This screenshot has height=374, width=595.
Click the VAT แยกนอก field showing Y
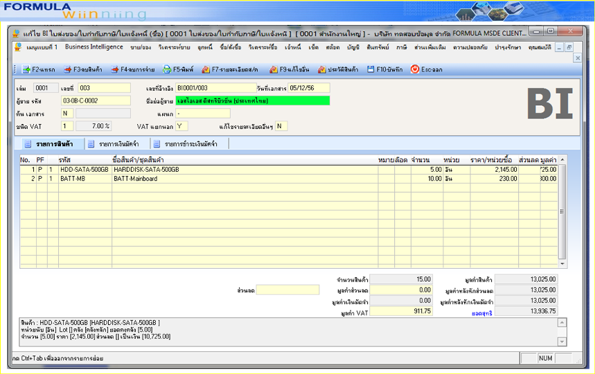(x=181, y=126)
